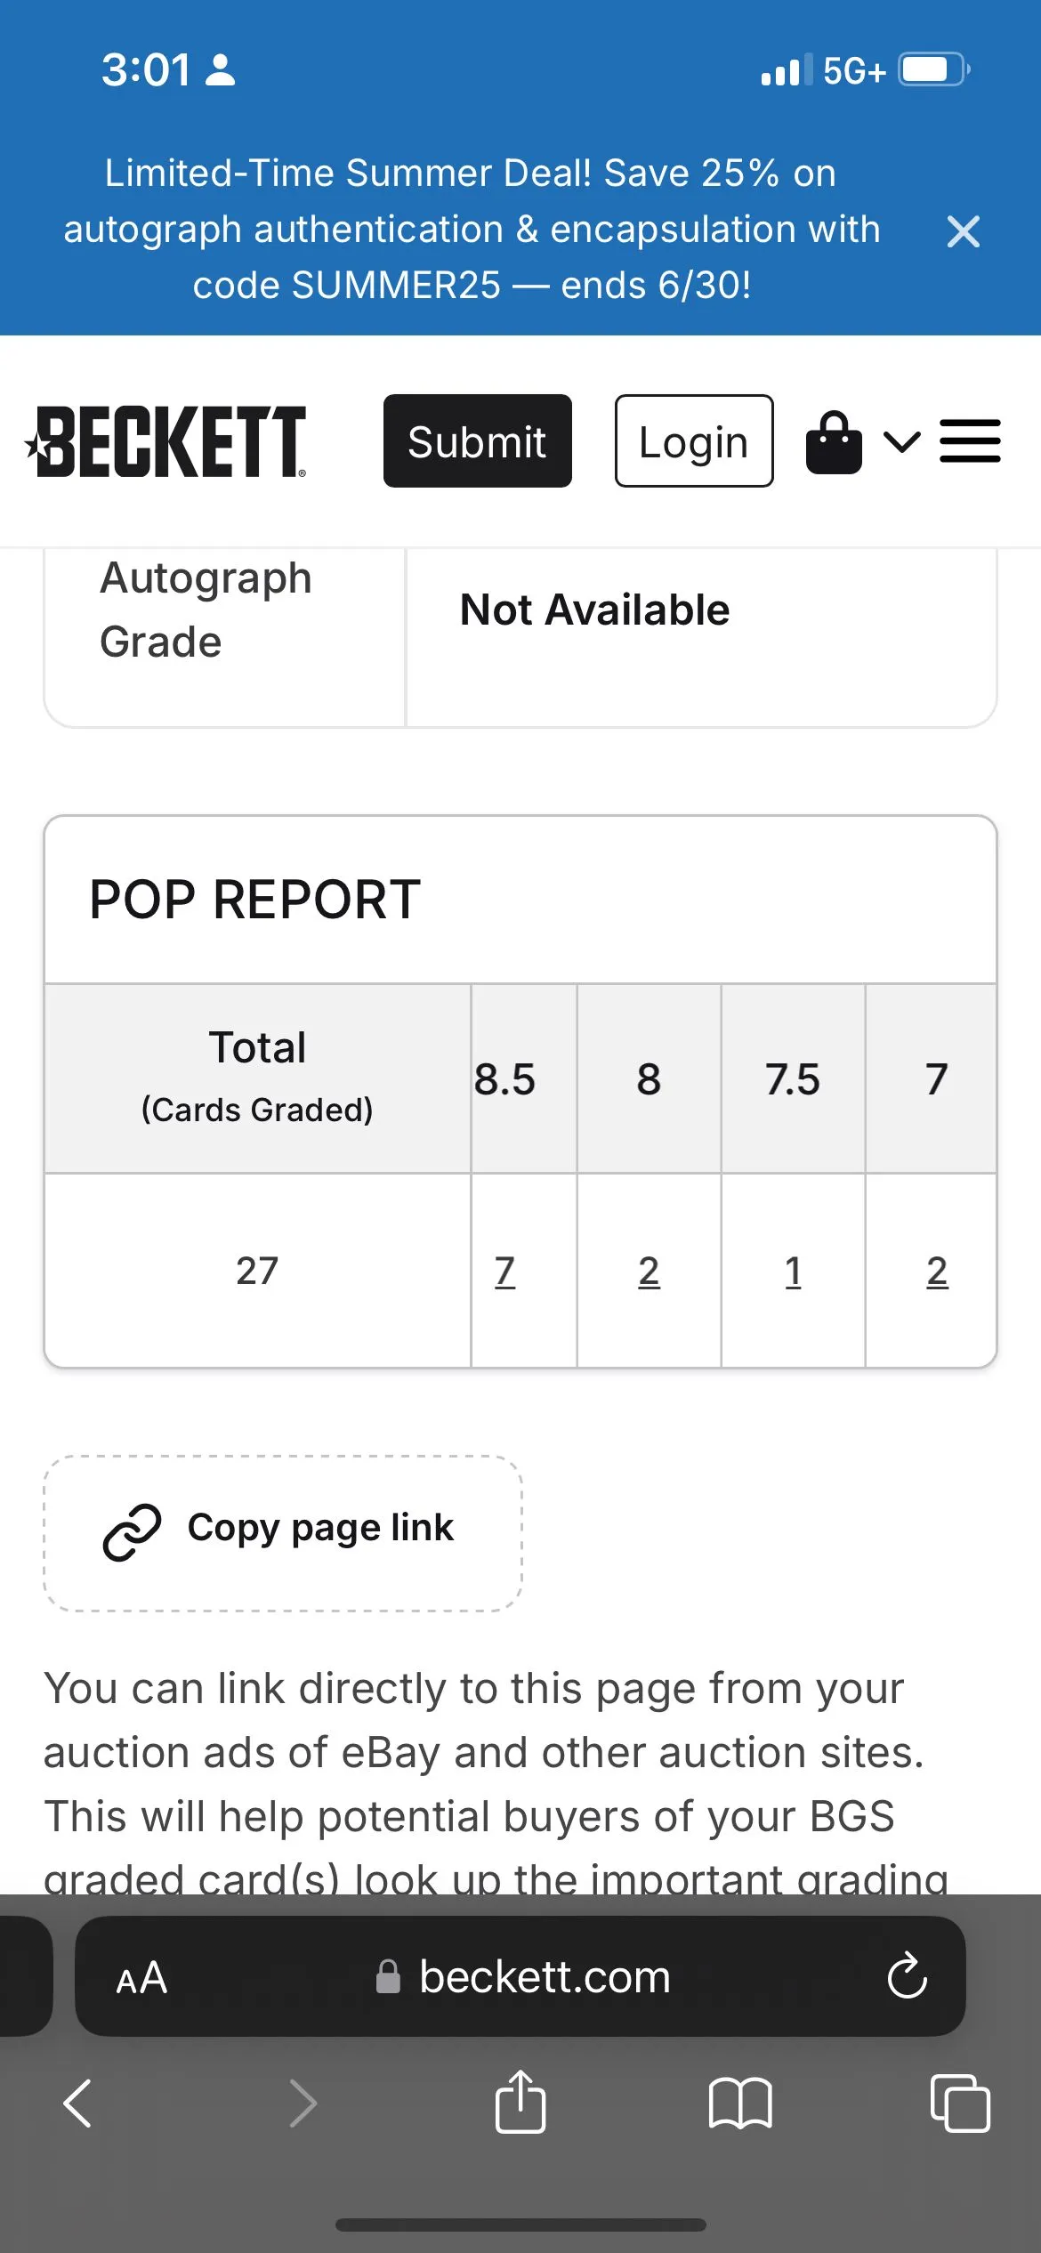Dismiss the Summer Deal promo banner
The height and width of the screenshot is (2253, 1041).
[x=963, y=231]
